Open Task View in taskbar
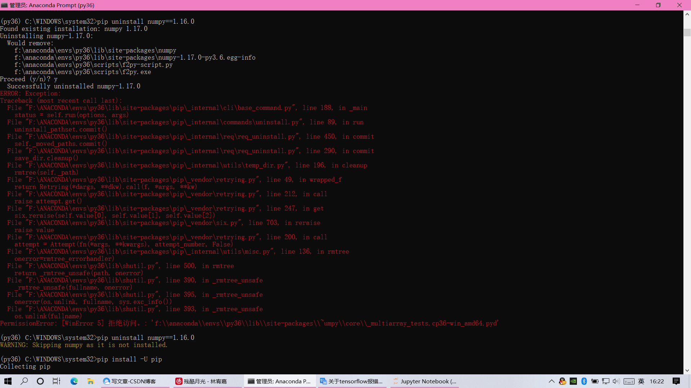This screenshot has height=388, width=691. click(x=57, y=381)
